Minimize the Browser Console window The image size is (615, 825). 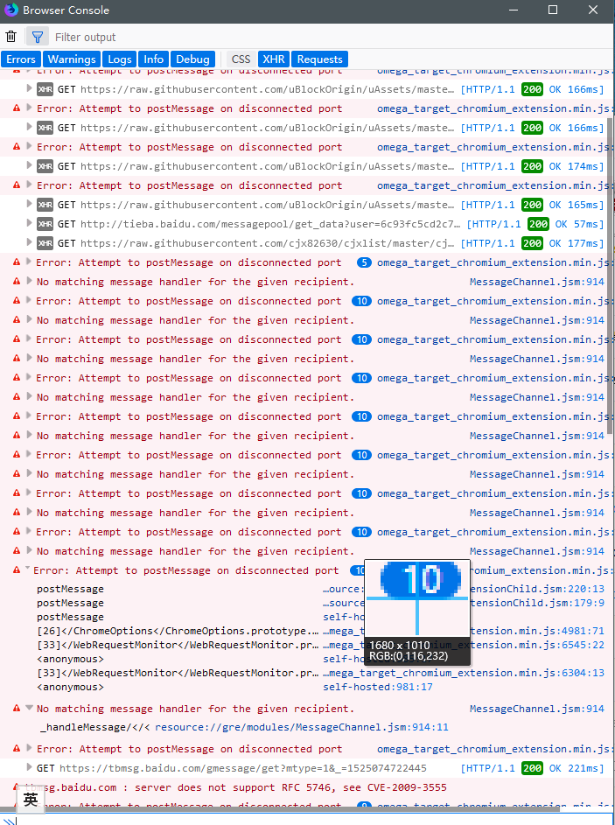click(x=514, y=10)
